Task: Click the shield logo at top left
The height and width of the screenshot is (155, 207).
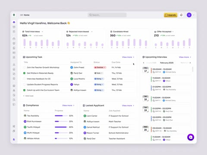Action: 14,15
